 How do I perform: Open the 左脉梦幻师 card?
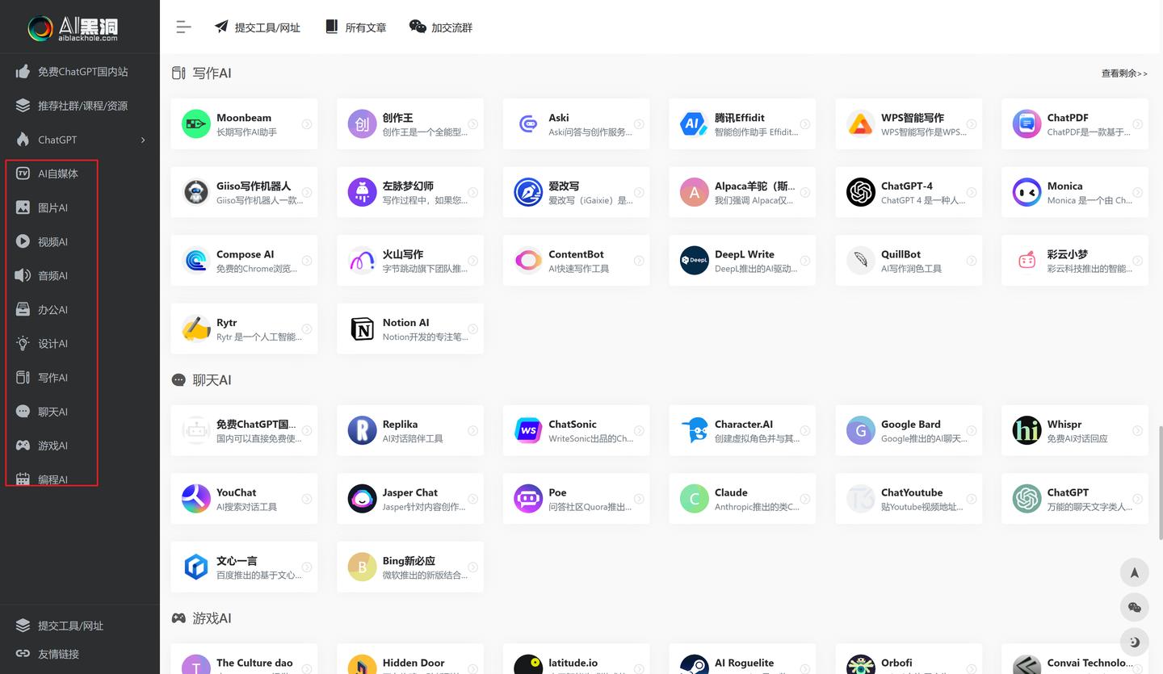[410, 192]
